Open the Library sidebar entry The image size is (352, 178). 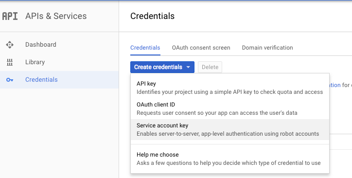59,62
